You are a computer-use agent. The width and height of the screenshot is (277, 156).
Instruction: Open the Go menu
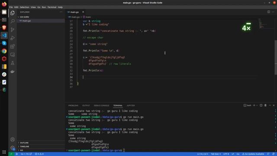[39, 7]
